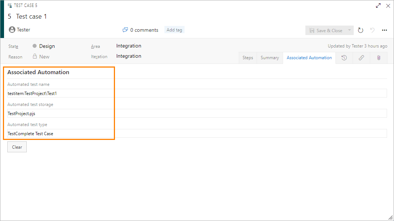Click the lock icon beside the Reason field

(x=35, y=56)
